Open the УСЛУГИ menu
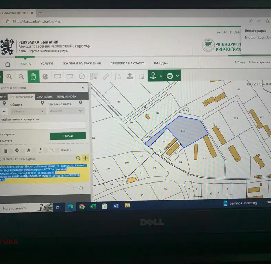 [x=47, y=63]
